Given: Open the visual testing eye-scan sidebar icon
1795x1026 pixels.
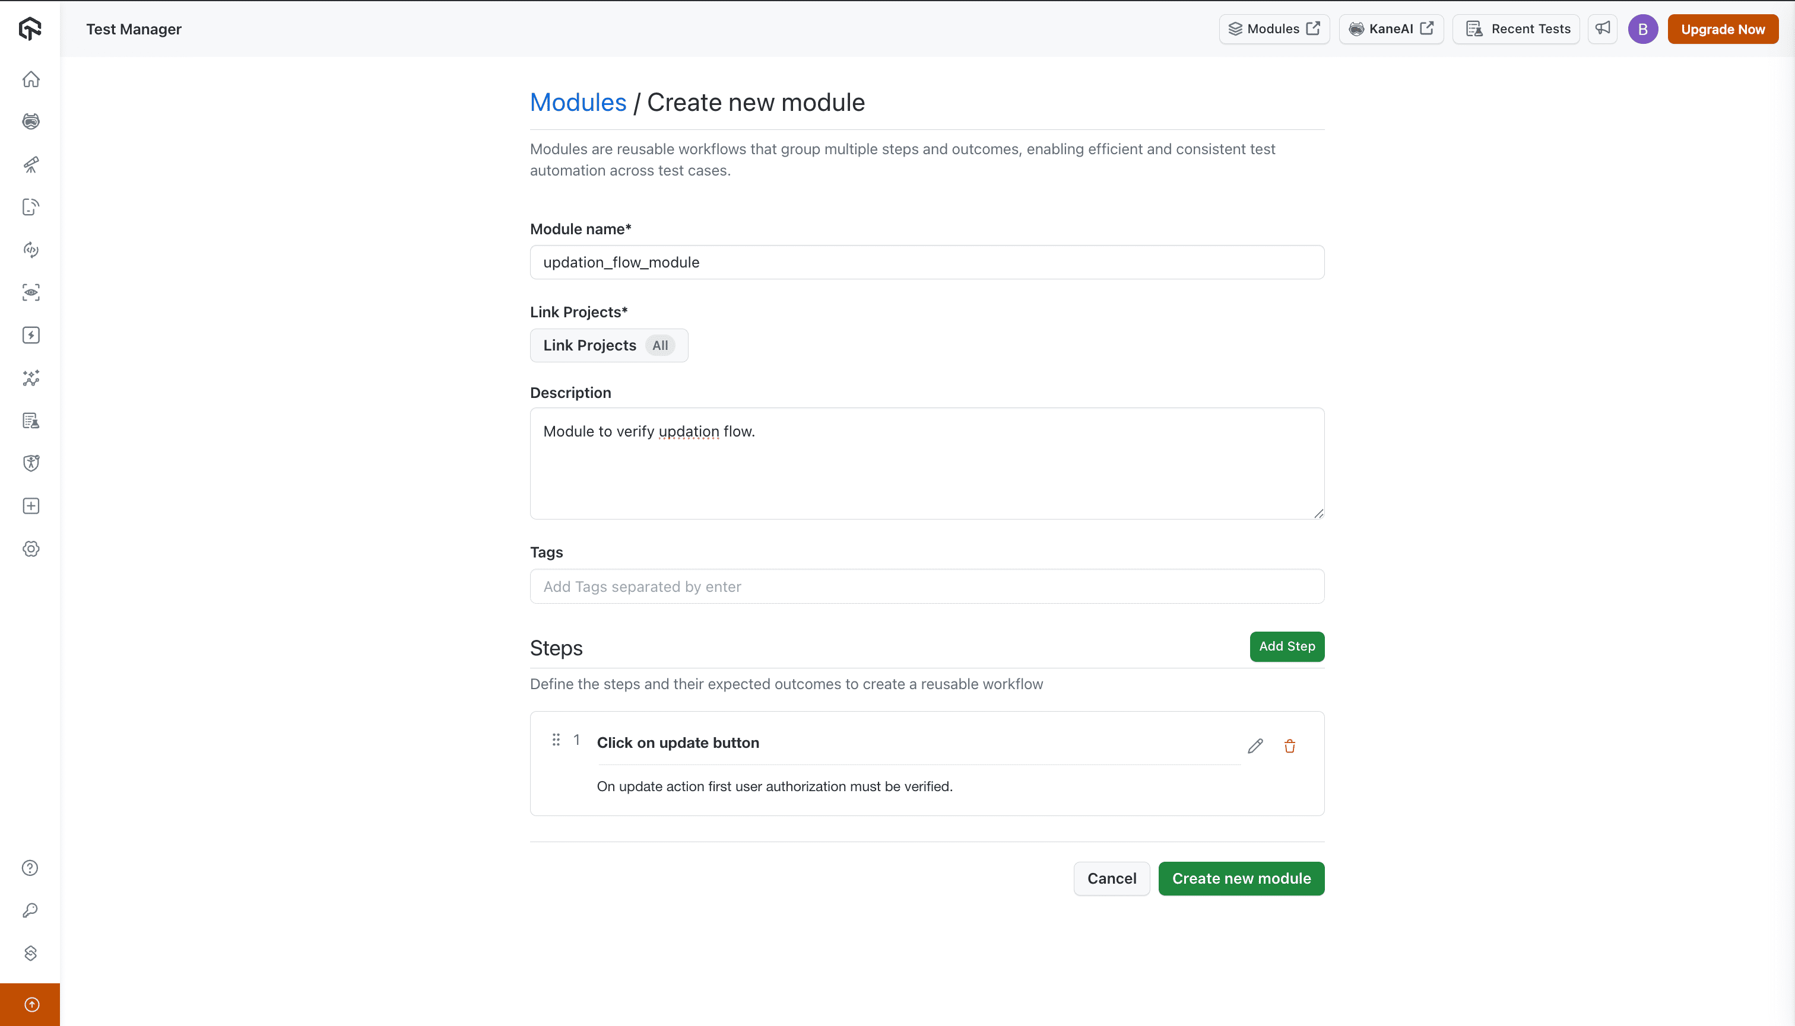Looking at the screenshot, I should coord(31,292).
